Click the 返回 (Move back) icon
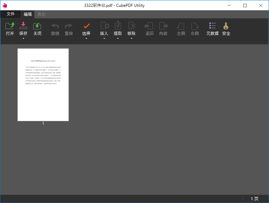The width and height of the screenshot is (269, 203). coord(149,26)
